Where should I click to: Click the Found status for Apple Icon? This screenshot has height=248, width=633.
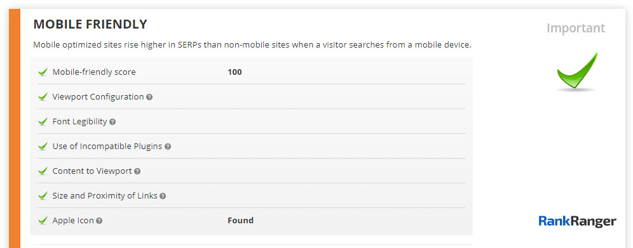pos(241,220)
